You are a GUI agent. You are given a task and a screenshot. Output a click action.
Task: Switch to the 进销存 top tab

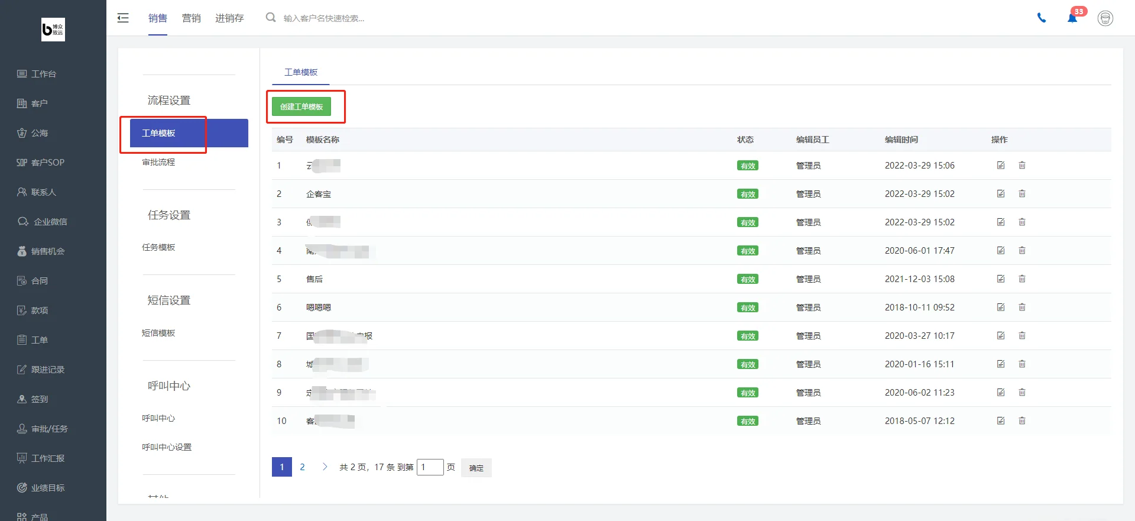tap(229, 18)
